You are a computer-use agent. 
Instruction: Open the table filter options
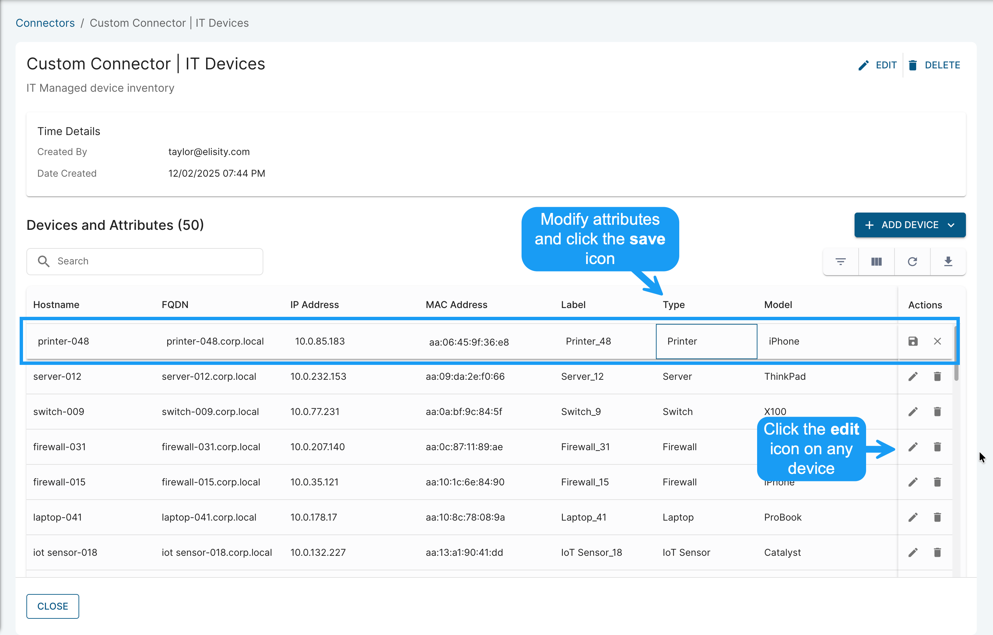840,261
